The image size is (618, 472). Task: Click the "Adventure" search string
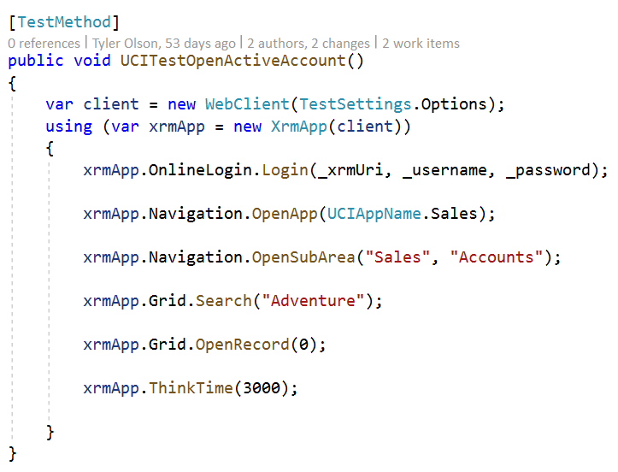coord(313,301)
